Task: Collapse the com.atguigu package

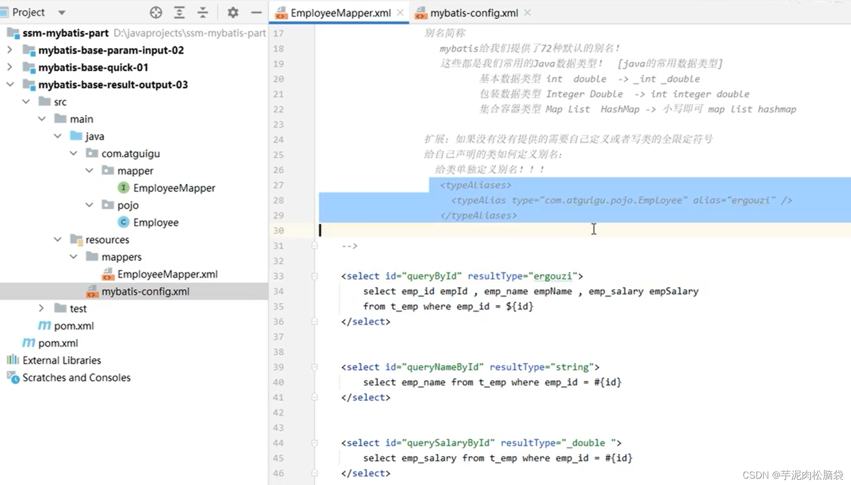Action: (x=73, y=153)
